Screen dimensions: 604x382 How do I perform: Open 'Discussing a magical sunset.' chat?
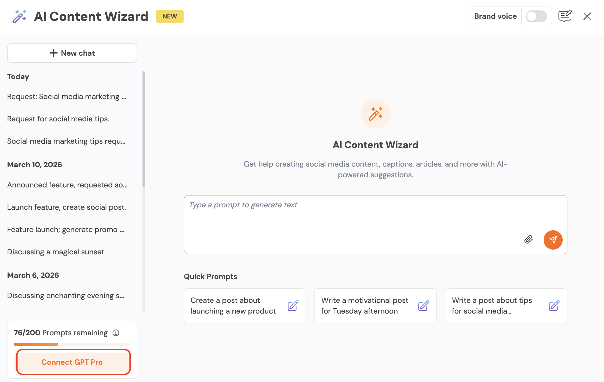point(57,252)
